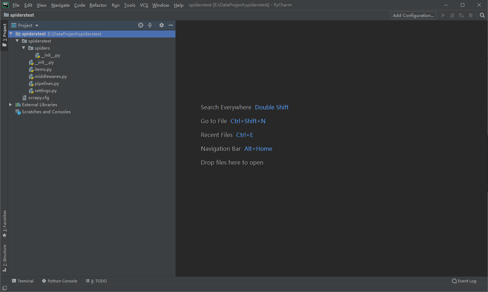Select items.py in project tree
Image resolution: width=488 pixels, height=292 pixels.
pos(43,69)
